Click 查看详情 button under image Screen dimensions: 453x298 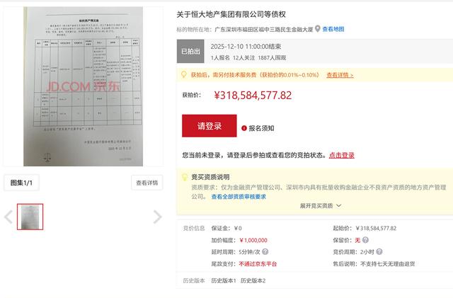click(147, 183)
